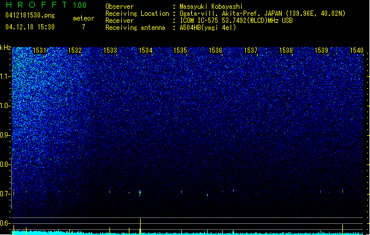Click the date stamp 04.12.18 15:30
This screenshot has width=370, height=235.
pos(30,27)
